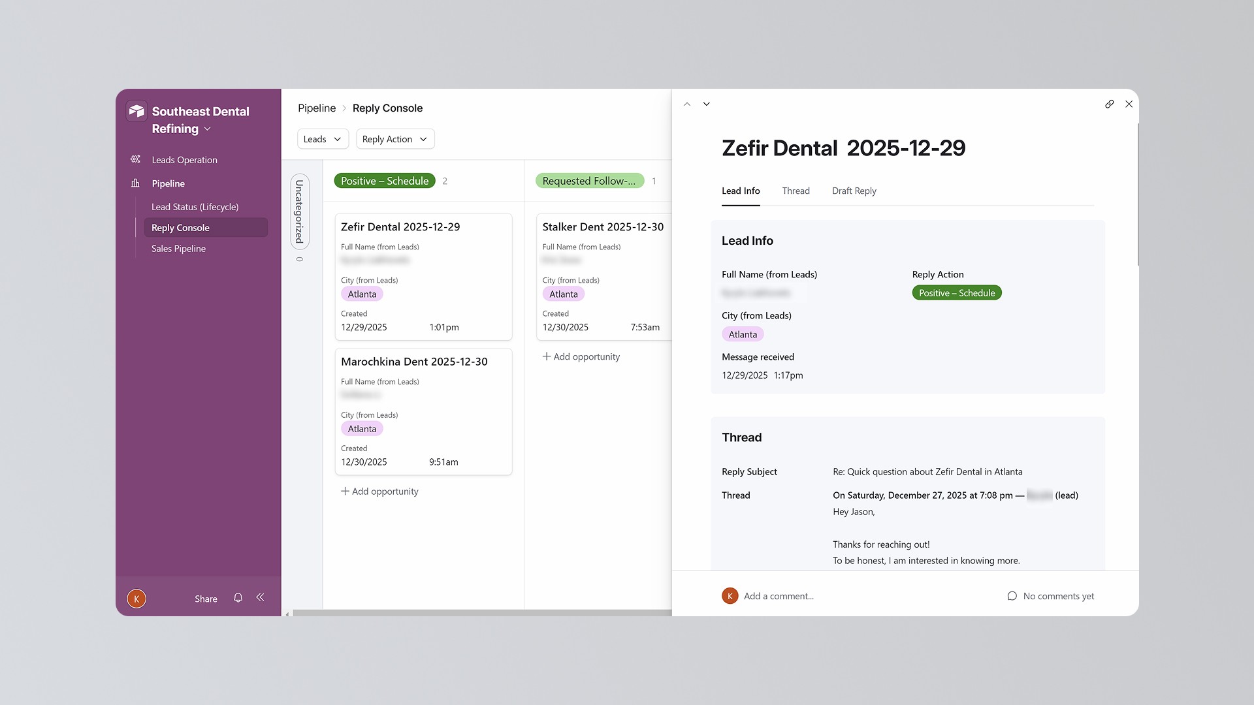This screenshot has height=705, width=1254.
Task: Collapse sidebar with double chevron icon
Action: pyautogui.click(x=260, y=598)
